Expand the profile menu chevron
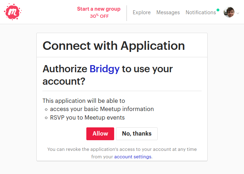This screenshot has height=174, width=244. pyautogui.click(x=238, y=13)
